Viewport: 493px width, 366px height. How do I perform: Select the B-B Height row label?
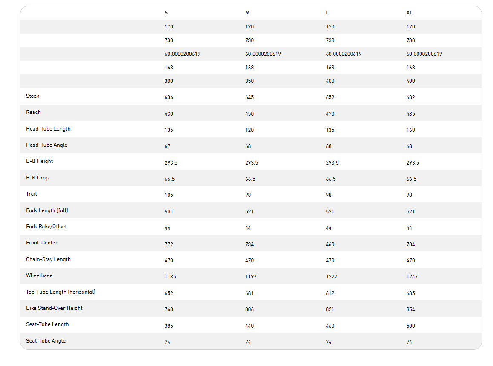point(40,161)
